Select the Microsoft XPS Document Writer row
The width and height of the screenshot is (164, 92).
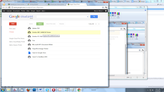click(64, 45)
